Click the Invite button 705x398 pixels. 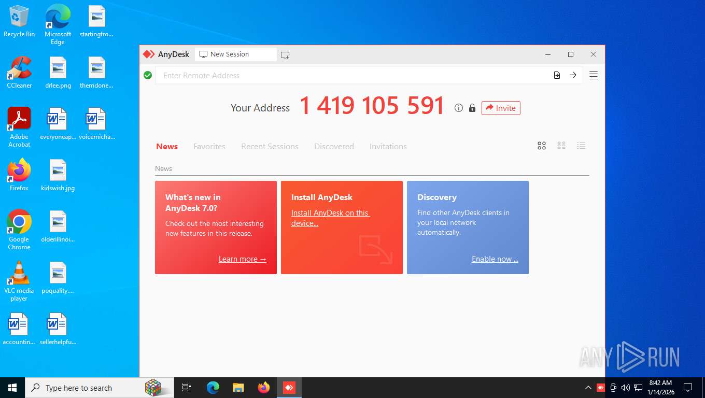[x=501, y=108]
